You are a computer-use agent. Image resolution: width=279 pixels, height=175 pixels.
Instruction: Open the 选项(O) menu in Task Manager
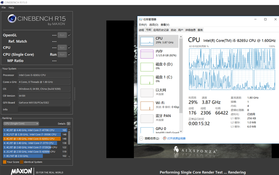tap(154, 25)
